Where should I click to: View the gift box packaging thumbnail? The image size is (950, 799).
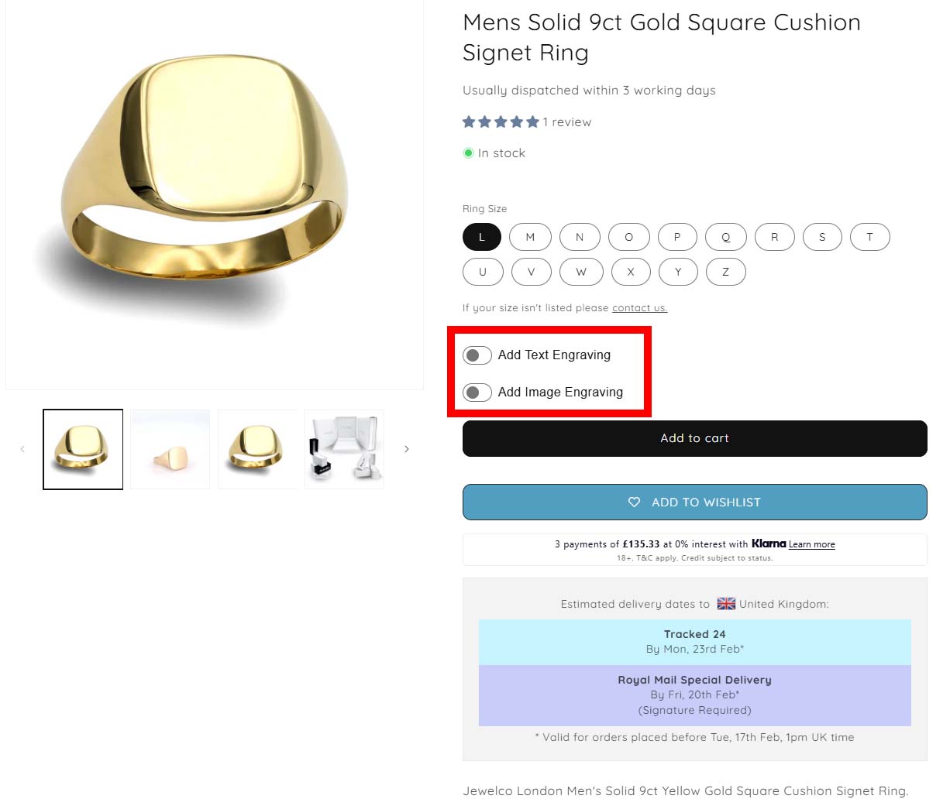click(344, 449)
